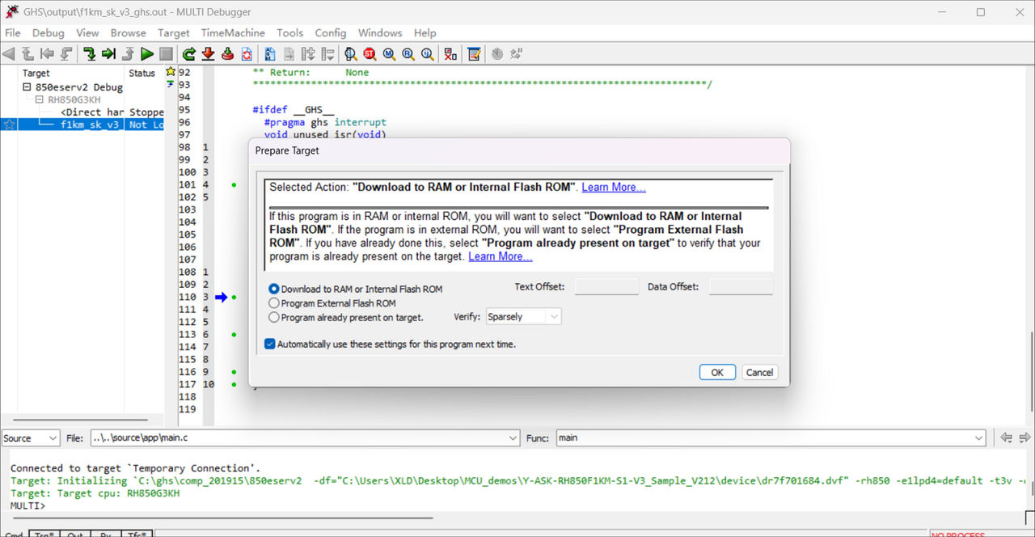Click Learn More link after the help paragraph
The width and height of the screenshot is (1035, 537).
tap(501, 256)
